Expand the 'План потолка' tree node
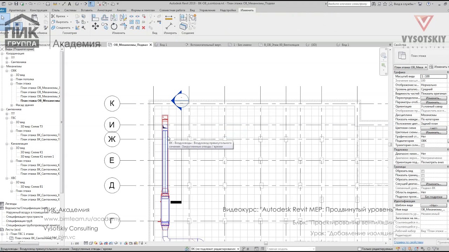449x252 pixels. [x=12, y=79]
